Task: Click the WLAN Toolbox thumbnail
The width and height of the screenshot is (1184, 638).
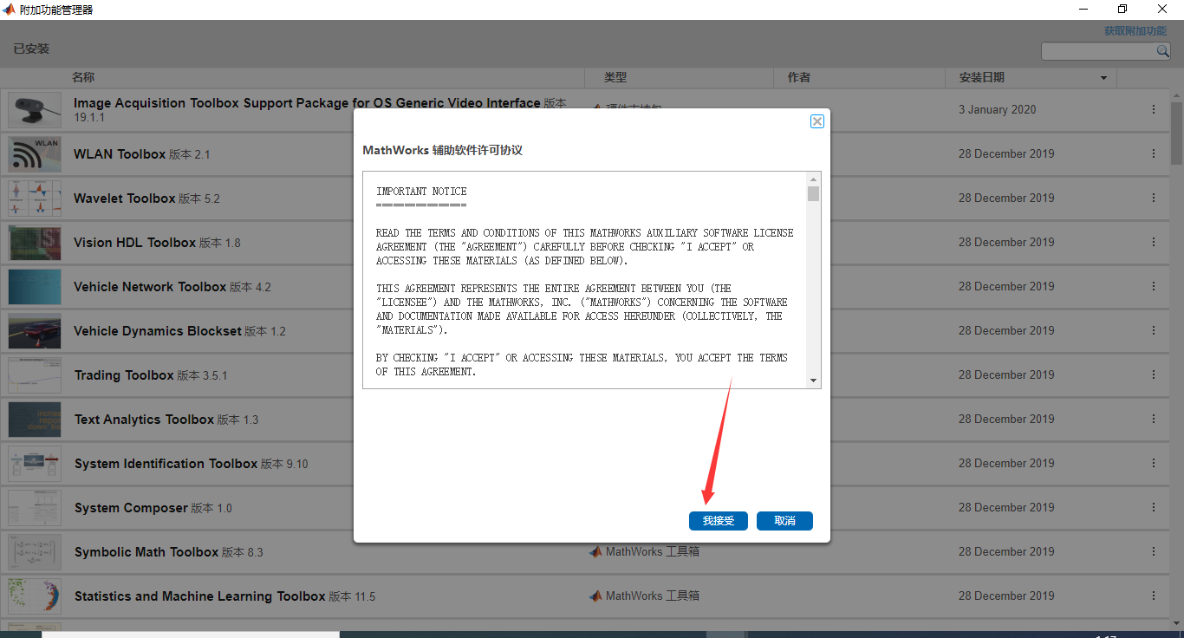Action: (x=35, y=154)
